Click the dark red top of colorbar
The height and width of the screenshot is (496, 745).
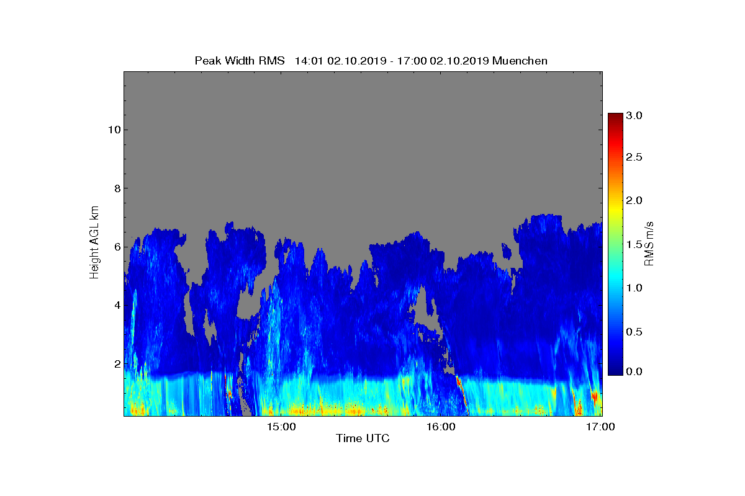click(615, 118)
